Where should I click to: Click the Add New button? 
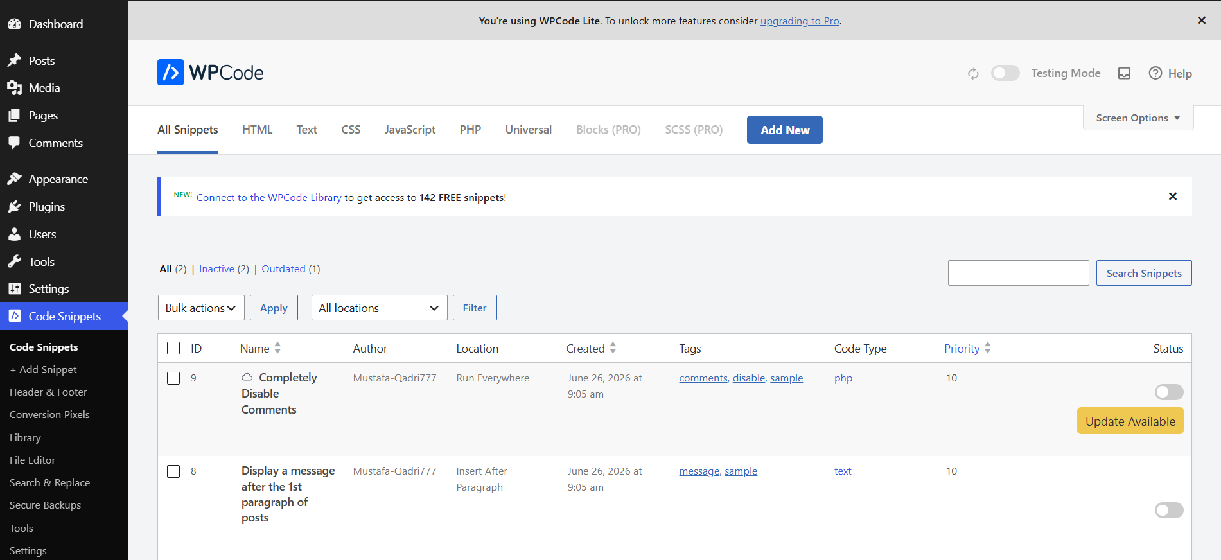785,130
